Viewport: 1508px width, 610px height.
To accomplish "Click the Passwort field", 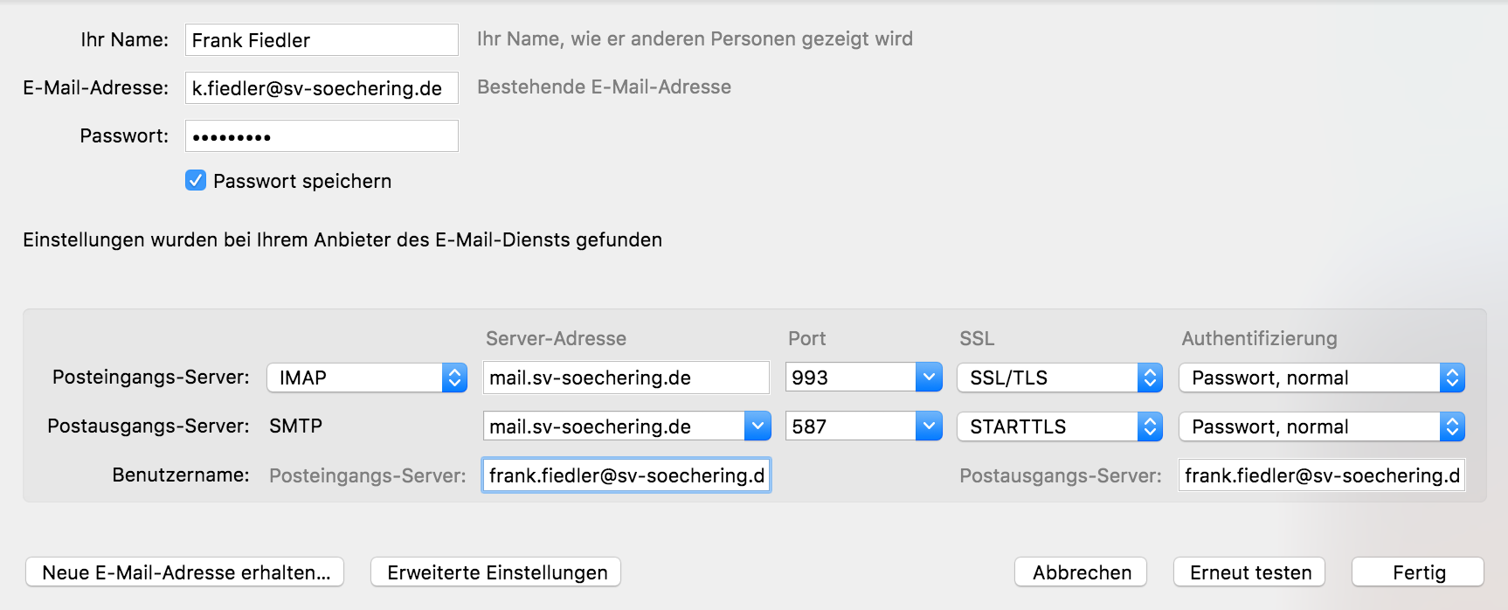I will click(322, 136).
